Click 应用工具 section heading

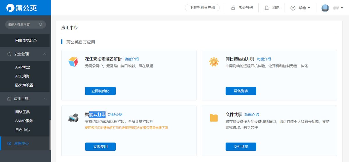point(22,99)
